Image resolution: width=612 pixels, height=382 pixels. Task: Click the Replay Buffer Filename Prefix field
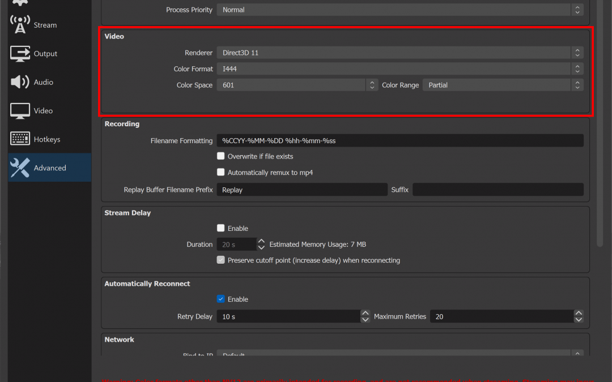pos(301,190)
